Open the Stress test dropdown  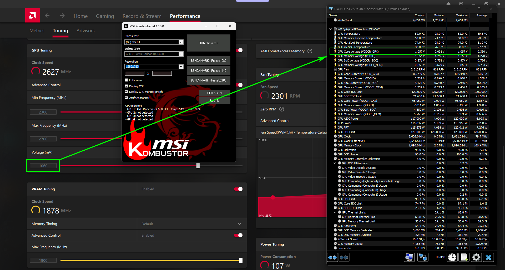pos(181,42)
